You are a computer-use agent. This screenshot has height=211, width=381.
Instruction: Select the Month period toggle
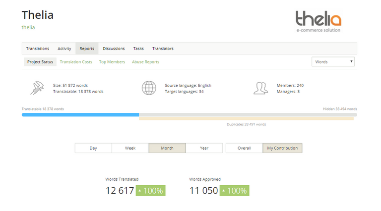pos(167,148)
